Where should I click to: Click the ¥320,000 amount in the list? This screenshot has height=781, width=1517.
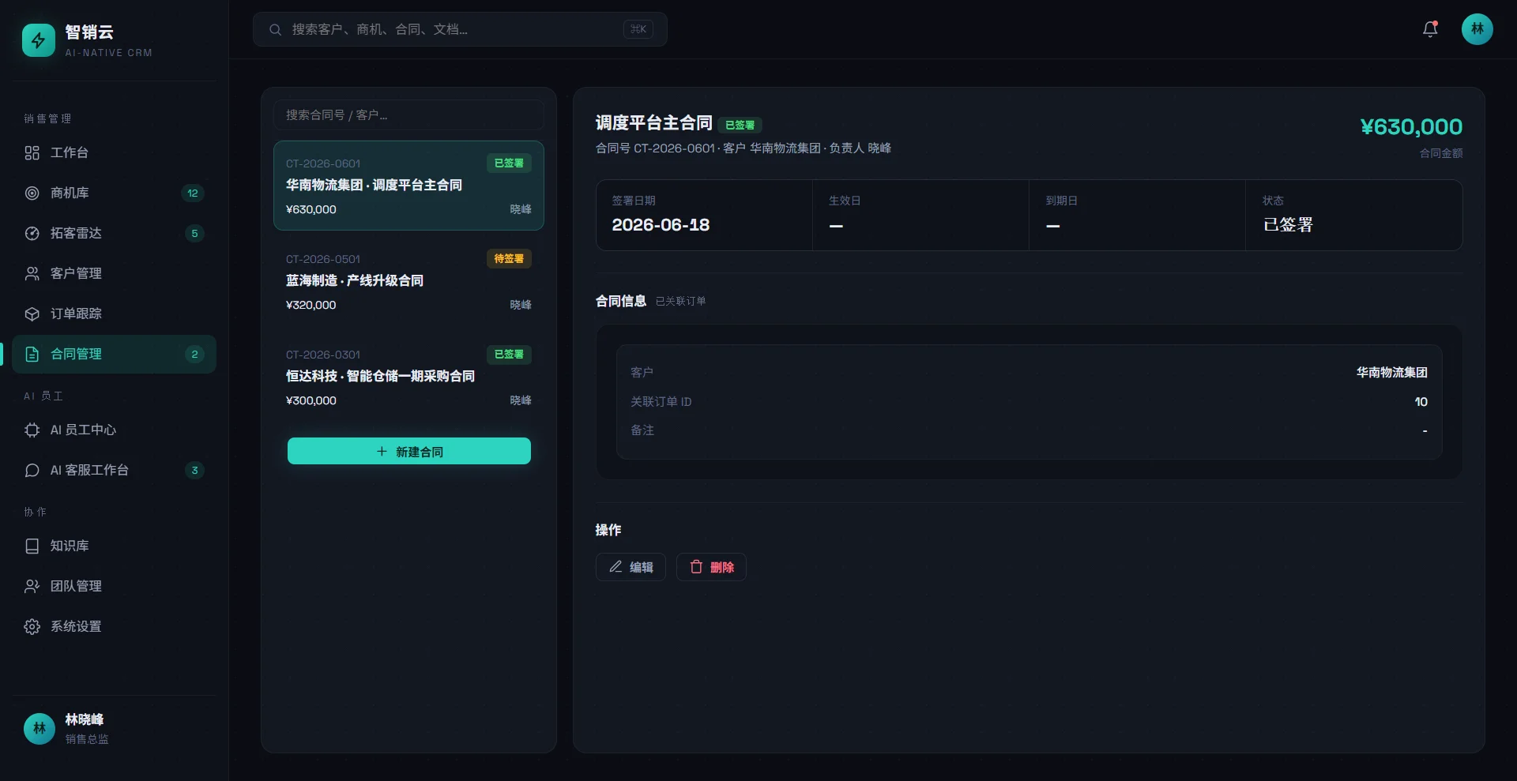pyautogui.click(x=311, y=305)
